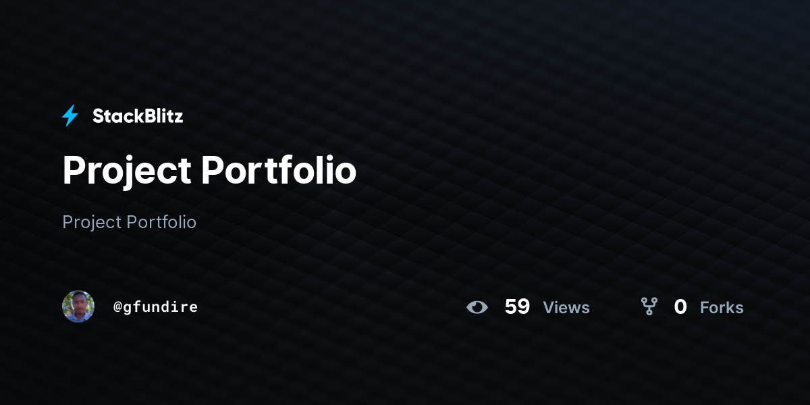Select the Forks label
Viewport: 810px width, 405px height.
pyautogui.click(x=722, y=308)
